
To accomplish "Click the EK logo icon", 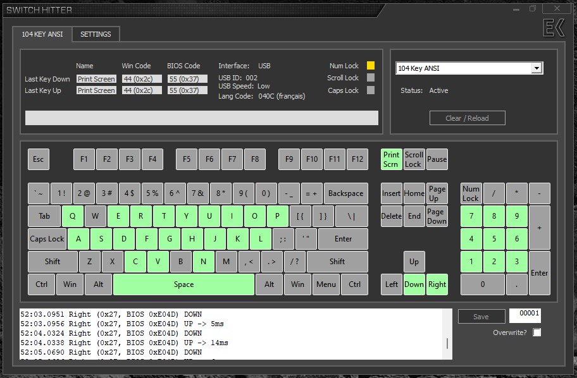I will (x=554, y=28).
